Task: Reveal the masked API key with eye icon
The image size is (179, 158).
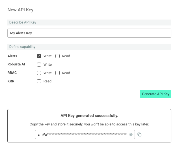Action: pos(131,134)
